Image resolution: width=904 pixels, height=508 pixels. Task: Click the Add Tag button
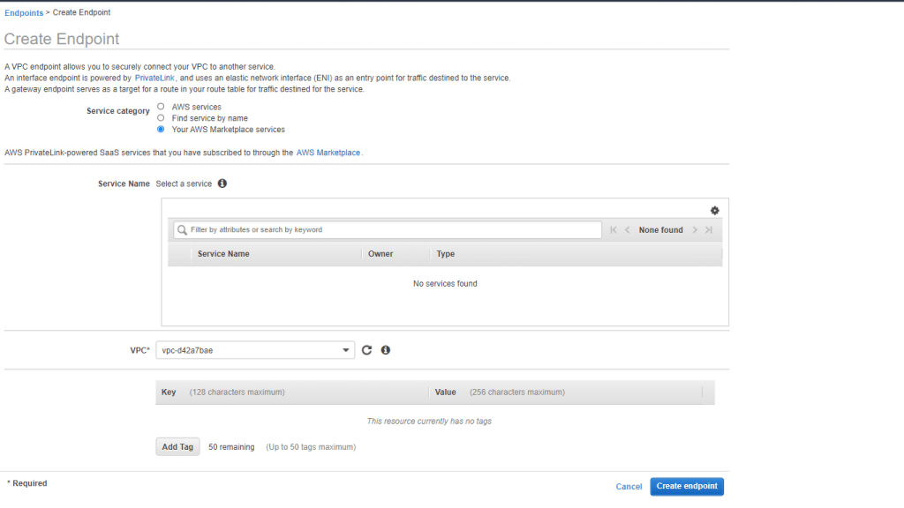[177, 447]
